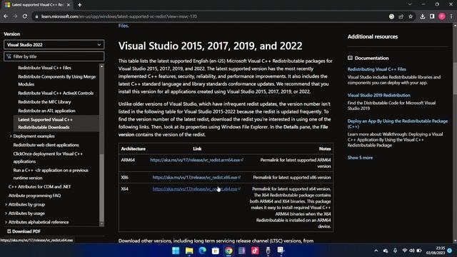
Task: Open the cookie icon in the address bar
Action: 391,16
